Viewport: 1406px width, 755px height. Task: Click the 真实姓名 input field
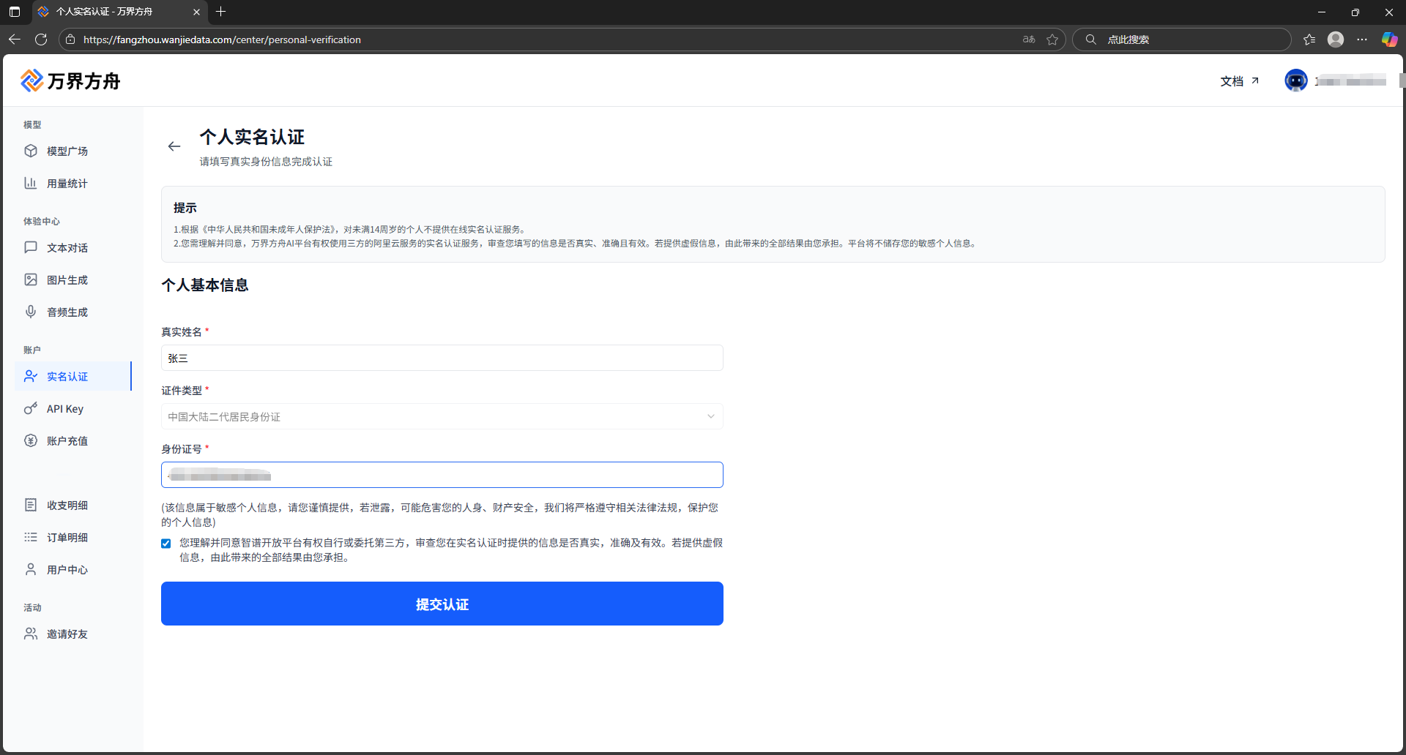click(442, 358)
